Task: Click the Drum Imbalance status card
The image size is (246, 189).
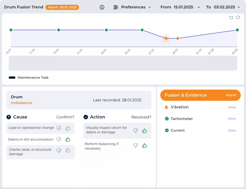Action: tap(79, 100)
